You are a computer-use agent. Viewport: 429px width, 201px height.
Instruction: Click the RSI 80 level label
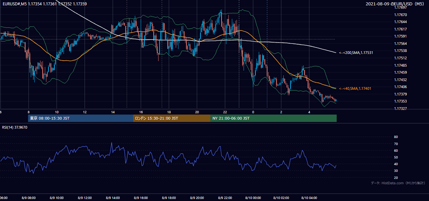pyautogui.click(x=396, y=137)
